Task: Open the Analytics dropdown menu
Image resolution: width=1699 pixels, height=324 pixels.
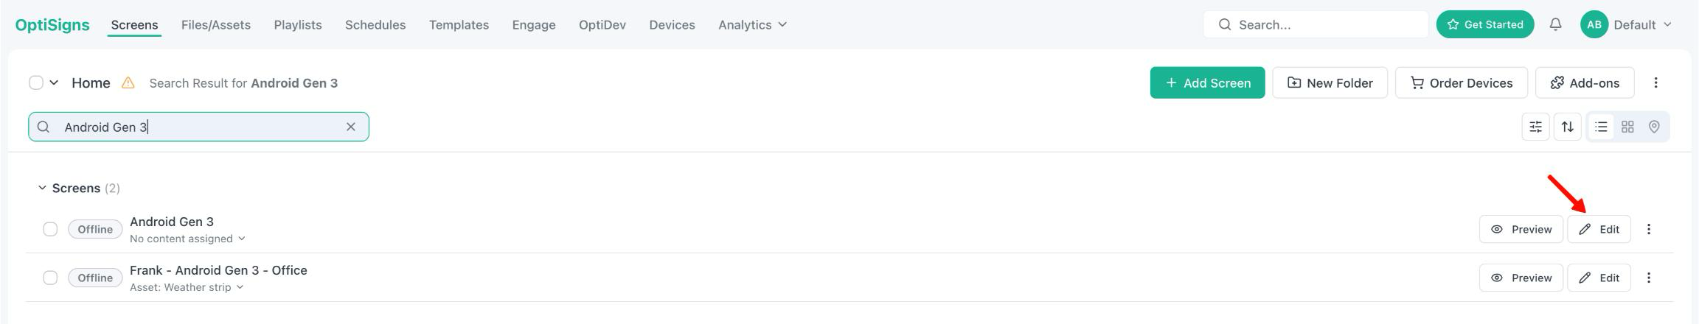Action: (752, 24)
